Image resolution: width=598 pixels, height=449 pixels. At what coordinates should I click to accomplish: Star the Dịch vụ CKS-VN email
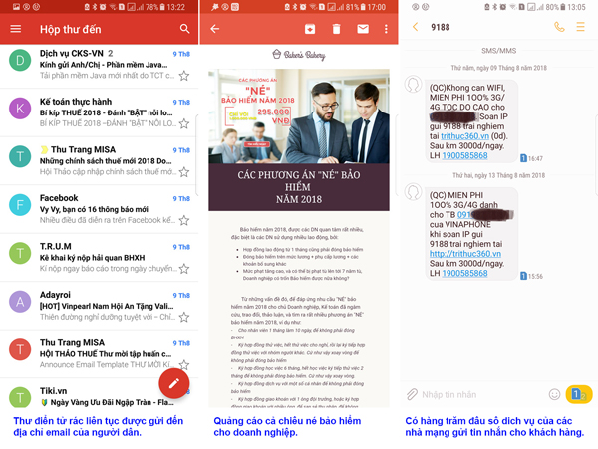point(183,76)
